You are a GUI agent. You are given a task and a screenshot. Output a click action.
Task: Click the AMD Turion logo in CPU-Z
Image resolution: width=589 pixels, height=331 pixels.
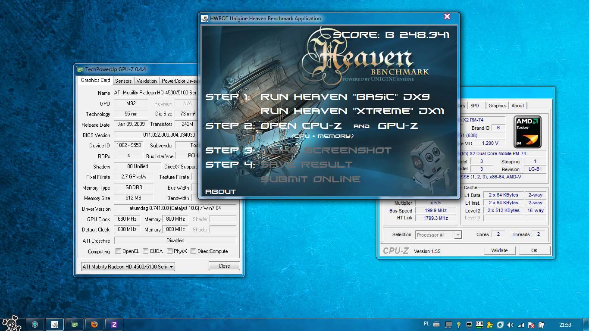[527, 131]
